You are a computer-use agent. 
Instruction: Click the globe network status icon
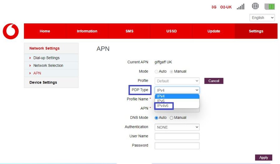(x=255, y=7)
